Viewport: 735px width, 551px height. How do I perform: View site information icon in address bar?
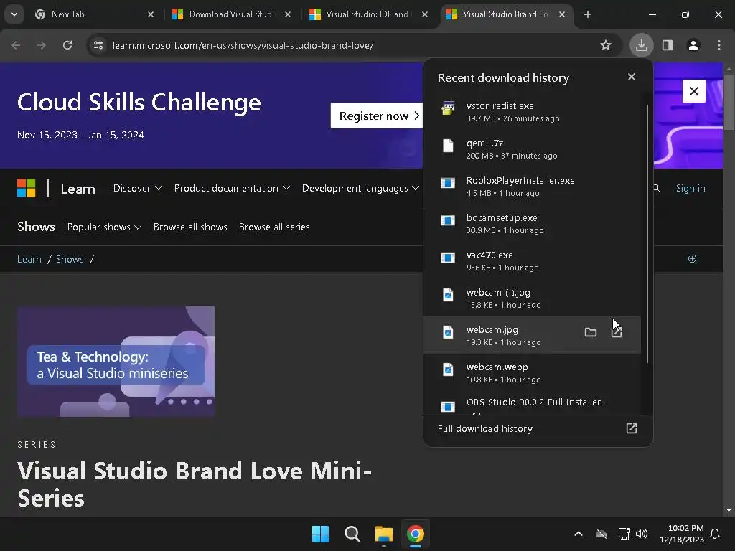[98, 45]
